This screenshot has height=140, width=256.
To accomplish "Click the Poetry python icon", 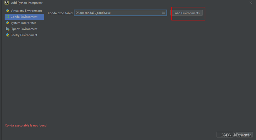I will [7, 35].
